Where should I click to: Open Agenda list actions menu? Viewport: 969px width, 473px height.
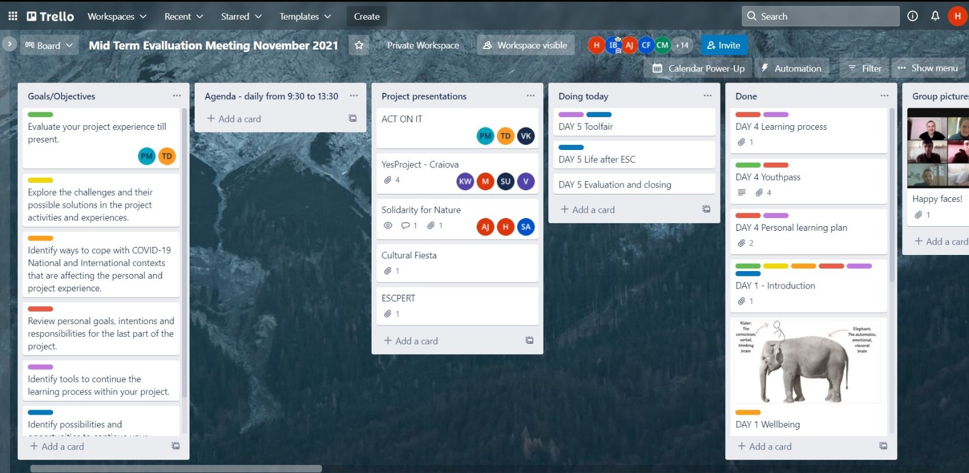pyautogui.click(x=354, y=96)
